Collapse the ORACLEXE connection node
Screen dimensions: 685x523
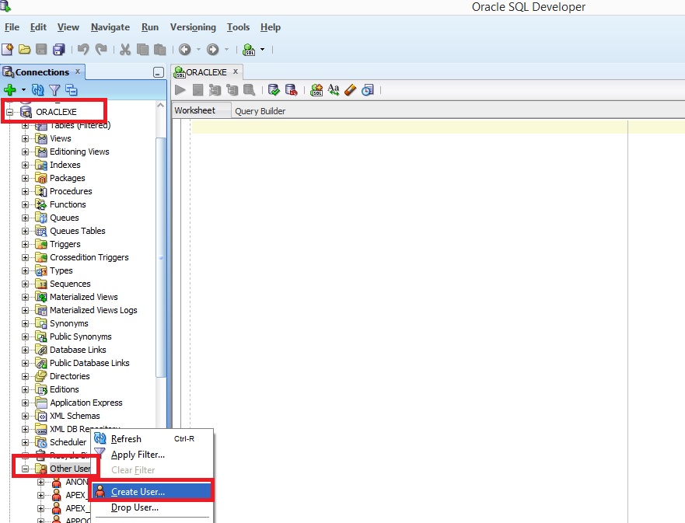pos(9,112)
